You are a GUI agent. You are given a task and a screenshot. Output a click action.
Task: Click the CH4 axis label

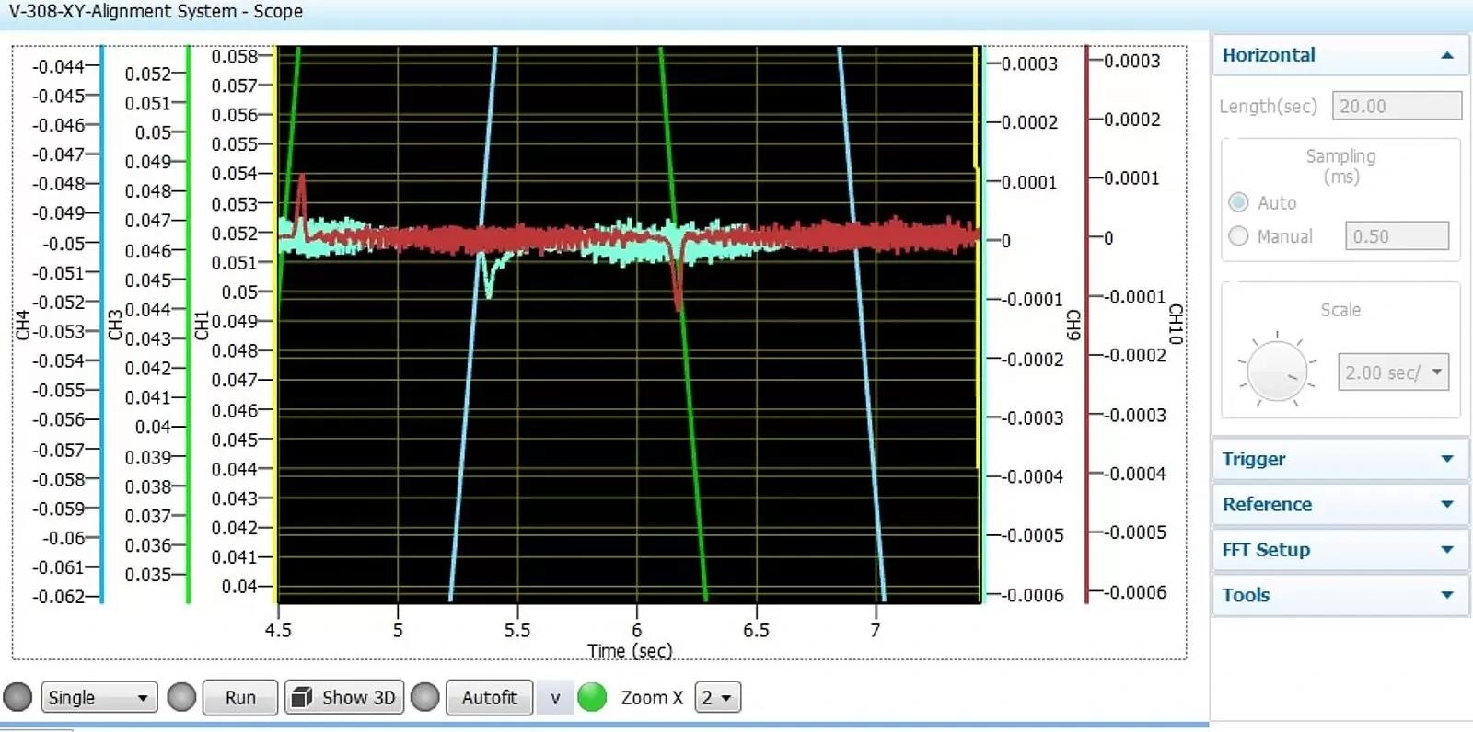pos(22,325)
